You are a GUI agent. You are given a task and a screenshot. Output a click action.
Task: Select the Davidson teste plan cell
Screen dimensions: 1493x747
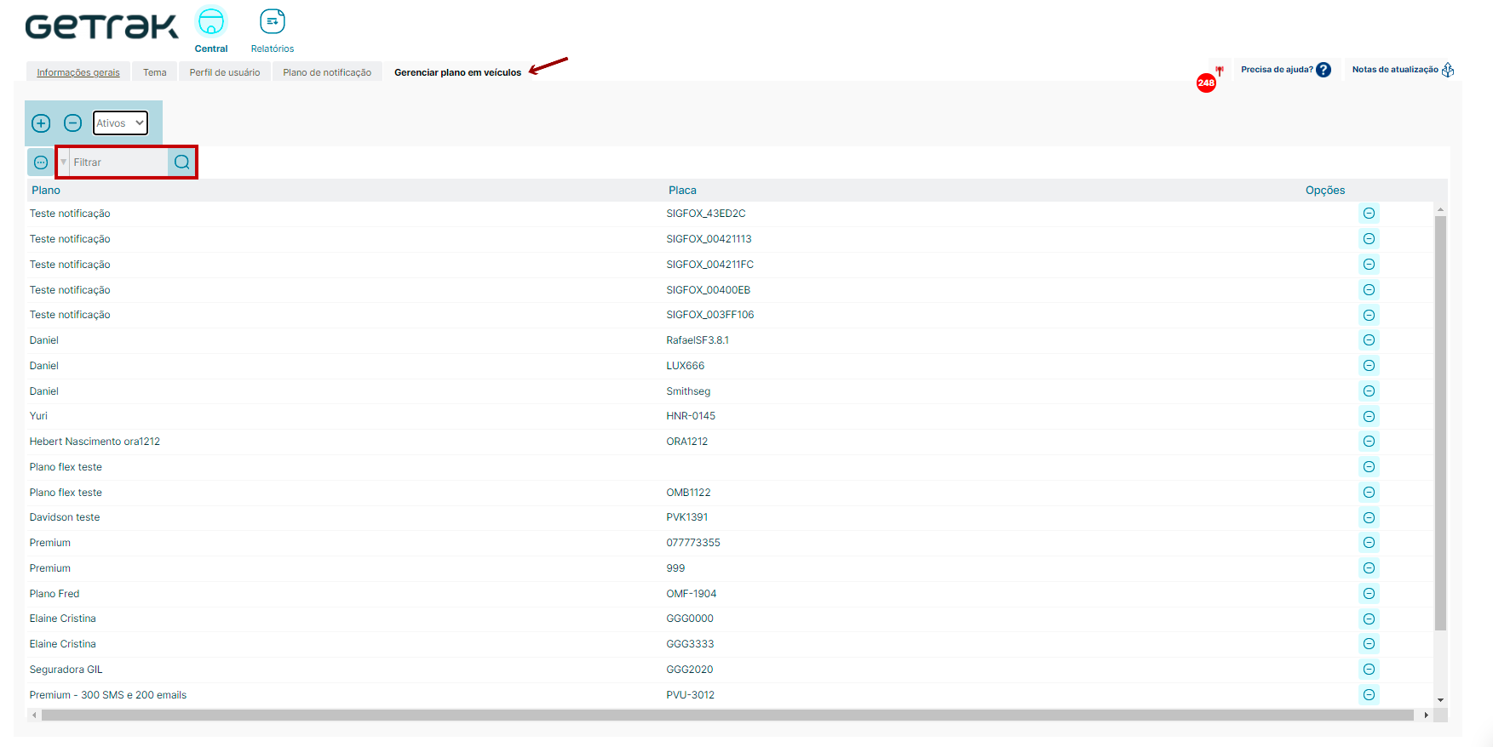coord(65,517)
